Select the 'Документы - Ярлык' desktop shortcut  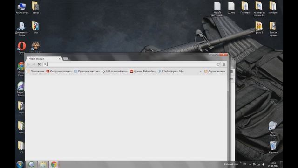click(x=22, y=29)
